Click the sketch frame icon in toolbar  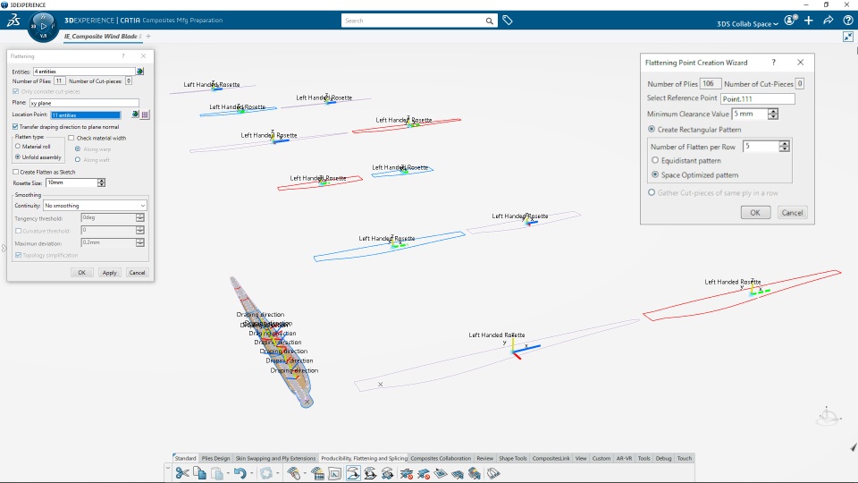335,473
